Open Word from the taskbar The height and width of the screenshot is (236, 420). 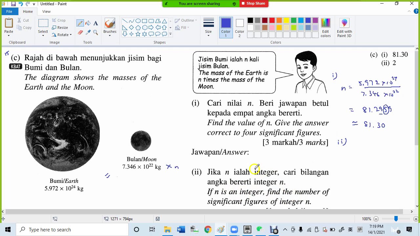181,229
